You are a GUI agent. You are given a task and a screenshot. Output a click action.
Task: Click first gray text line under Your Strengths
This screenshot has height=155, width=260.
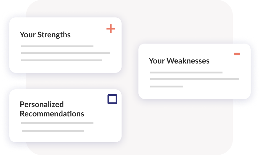point(57,46)
